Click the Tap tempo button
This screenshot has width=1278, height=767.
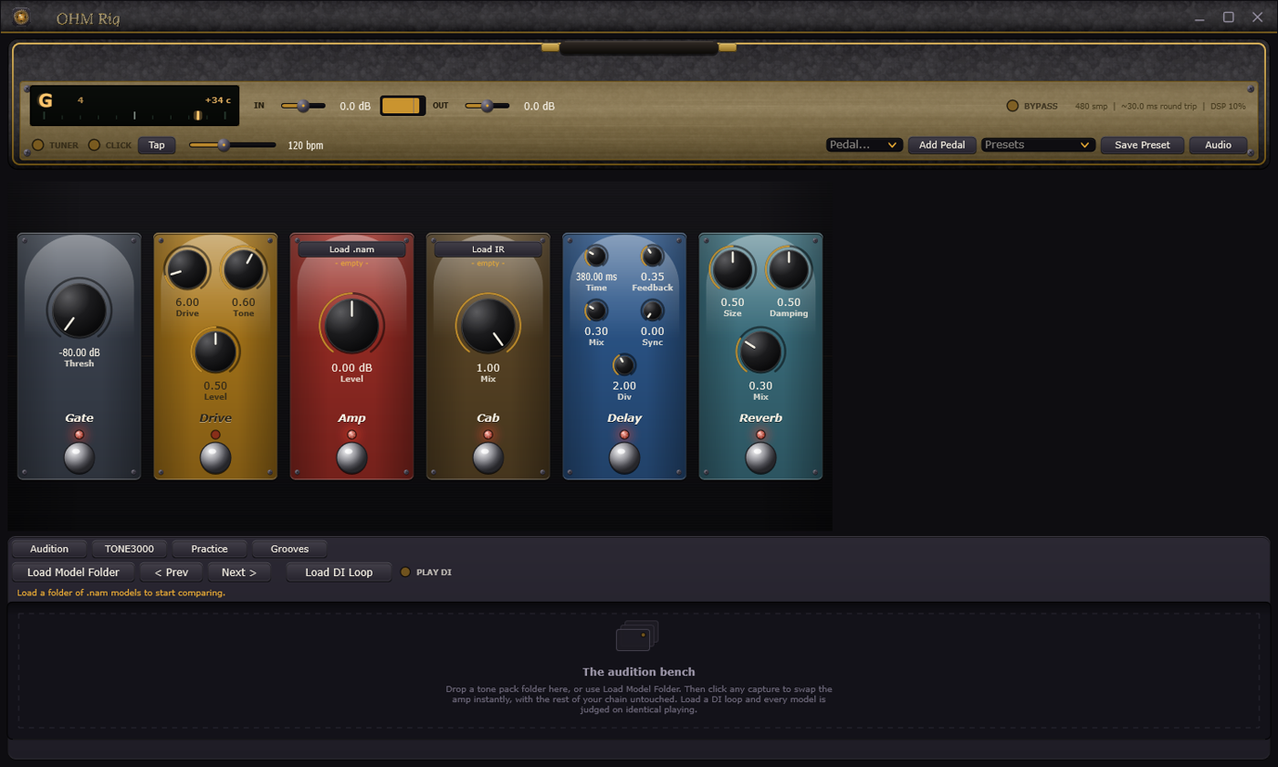[157, 145]
